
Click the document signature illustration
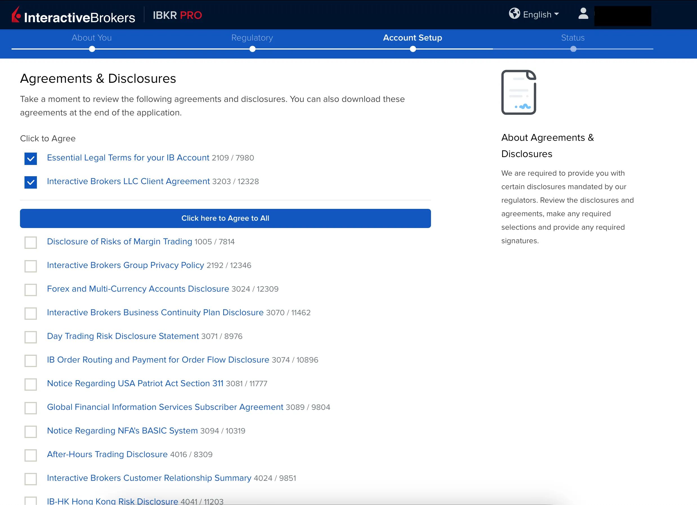[519, 92]
